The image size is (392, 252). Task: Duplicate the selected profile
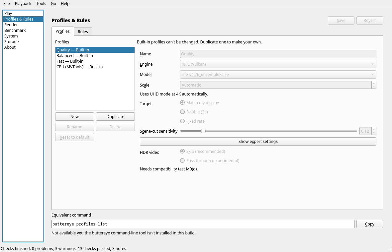coord(115,116)
